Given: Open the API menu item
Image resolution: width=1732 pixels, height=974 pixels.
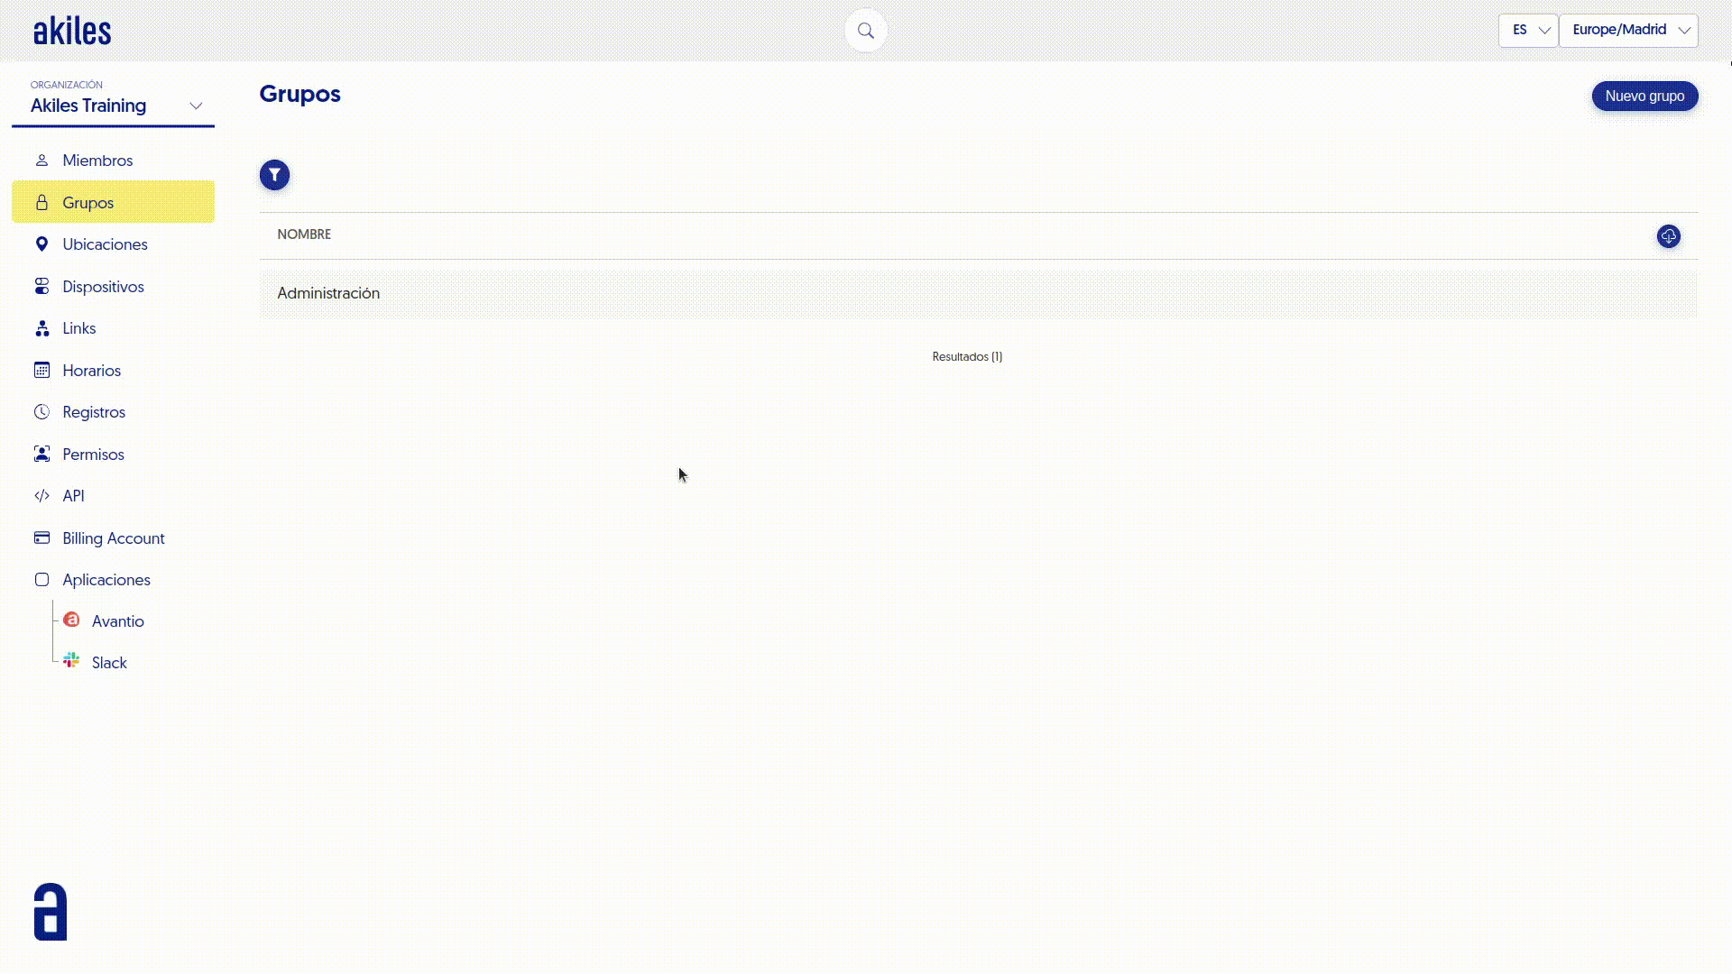Looking at the screenshot, I should (x=73, y=495).
